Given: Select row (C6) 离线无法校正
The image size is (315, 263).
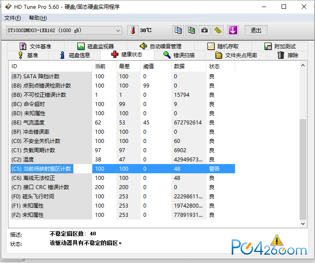Looking at the screenshot, I should coord(123,178).
